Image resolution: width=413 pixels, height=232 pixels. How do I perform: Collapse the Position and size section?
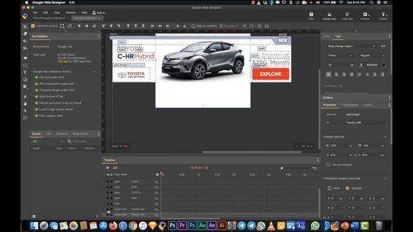(385, 137)
